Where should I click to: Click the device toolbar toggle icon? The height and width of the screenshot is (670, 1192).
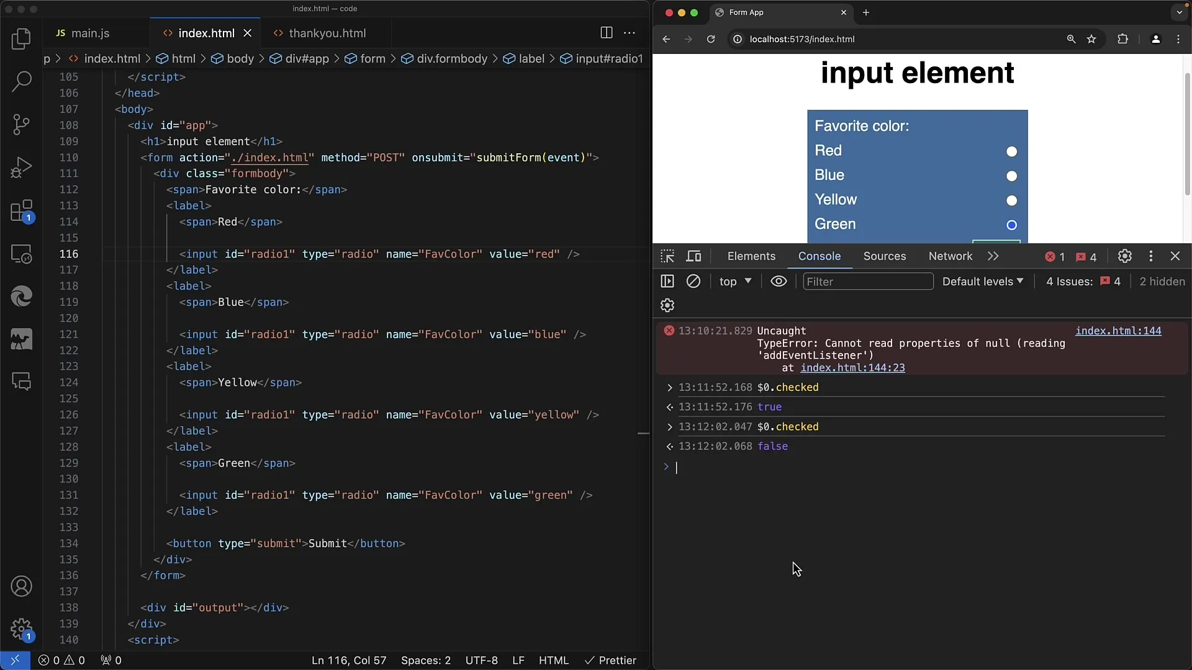[693, 256]
